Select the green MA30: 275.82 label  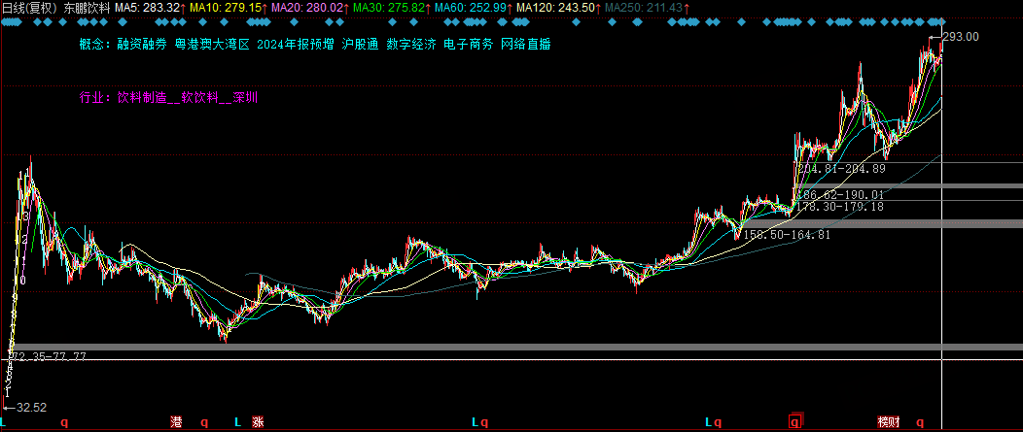point(388,8)
